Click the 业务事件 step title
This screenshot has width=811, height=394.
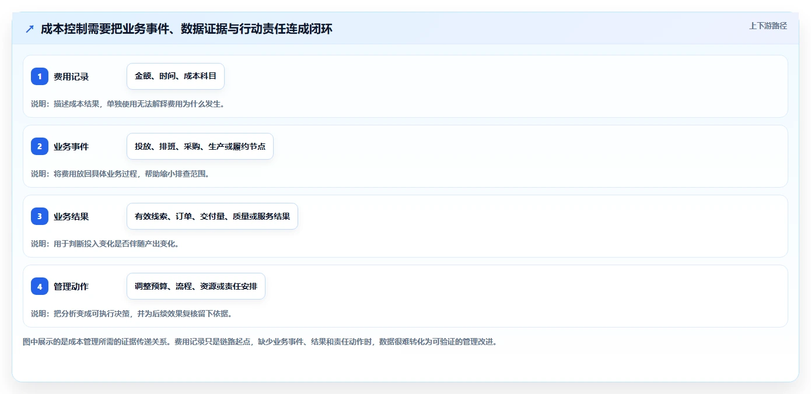tap(71, 146)
